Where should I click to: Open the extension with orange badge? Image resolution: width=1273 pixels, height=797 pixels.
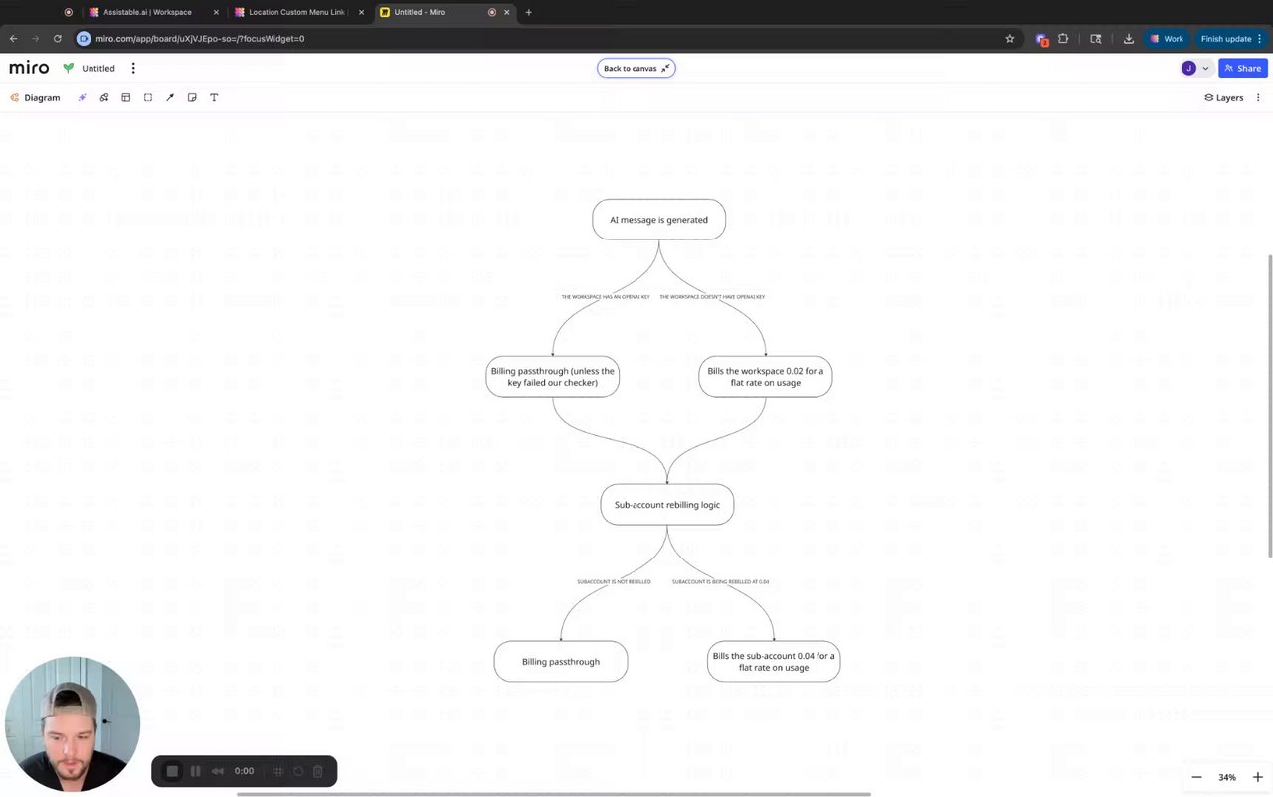[1041, 39]
